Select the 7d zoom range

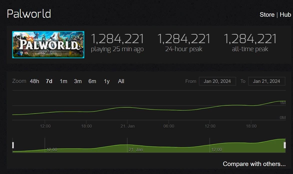click(49, 81)
